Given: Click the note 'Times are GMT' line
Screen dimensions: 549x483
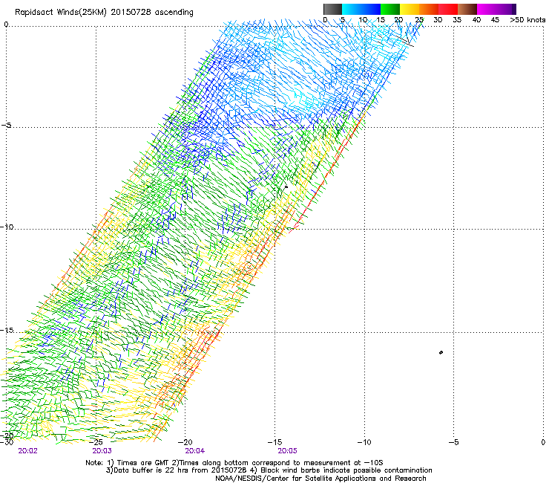Looking at the screenshot, I should tap(234, 463).
